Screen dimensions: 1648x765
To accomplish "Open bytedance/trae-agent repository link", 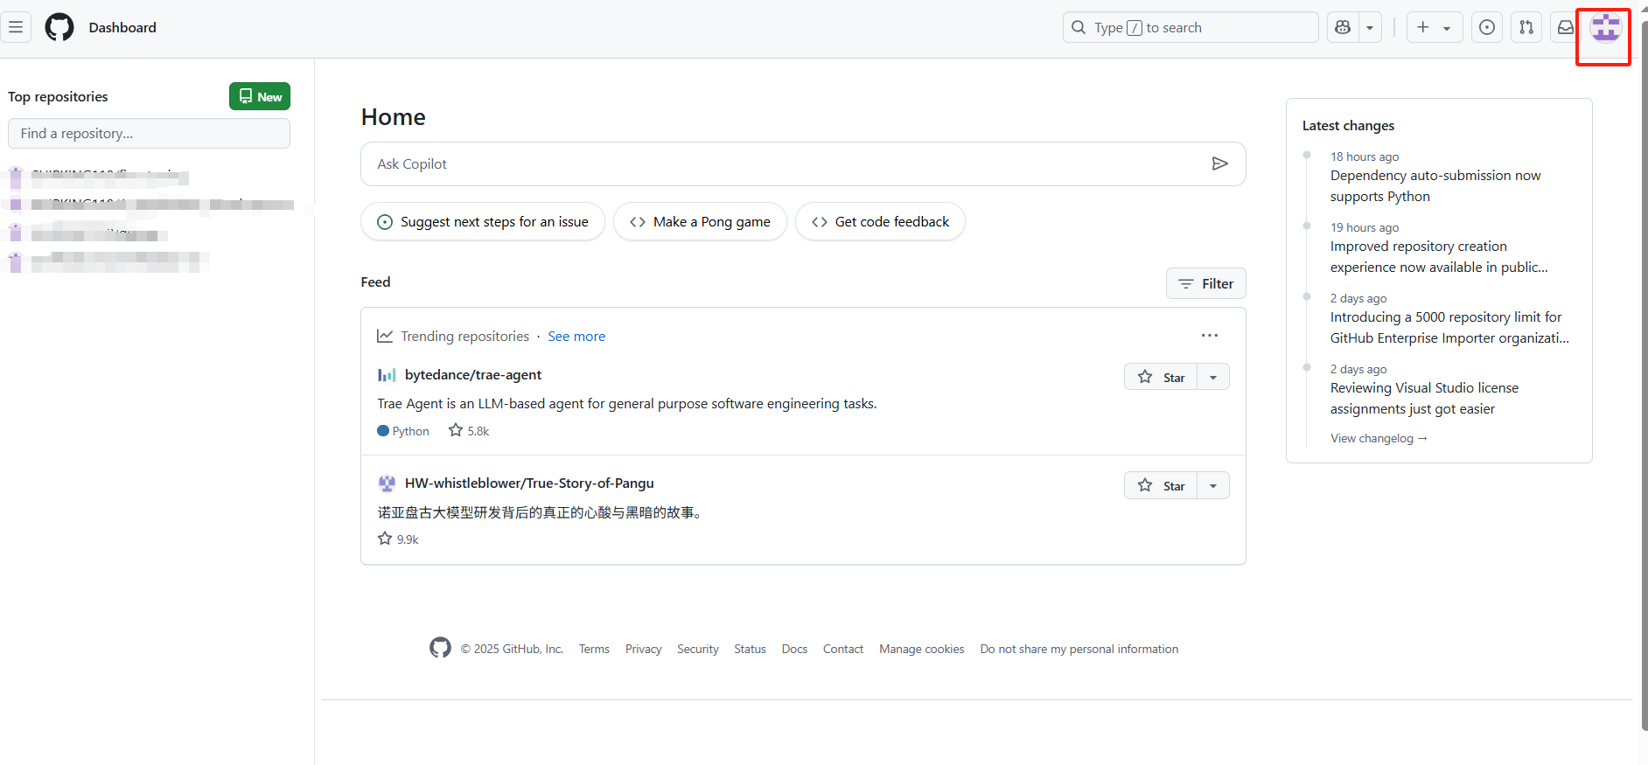I will coord(473,374).
